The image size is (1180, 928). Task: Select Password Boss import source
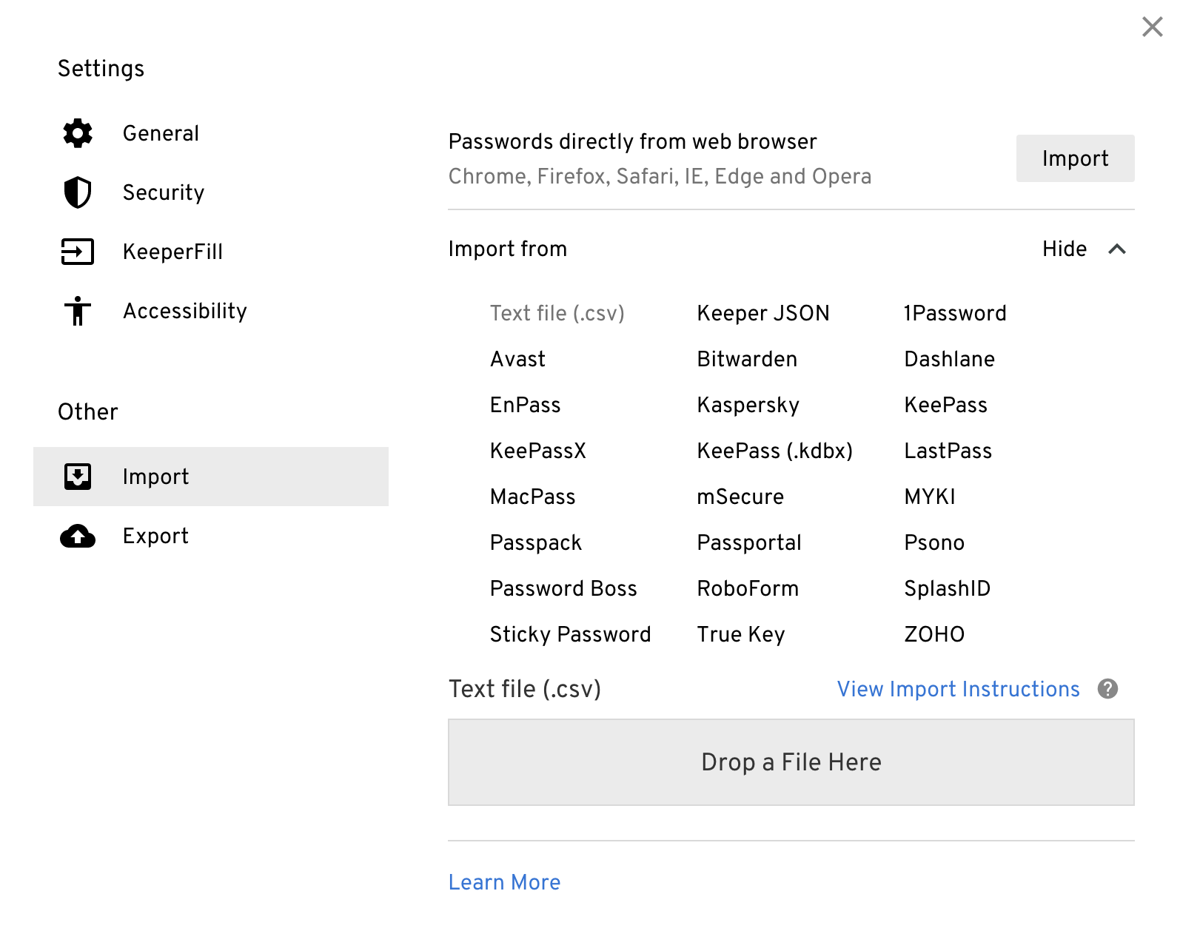coord(563,588)
